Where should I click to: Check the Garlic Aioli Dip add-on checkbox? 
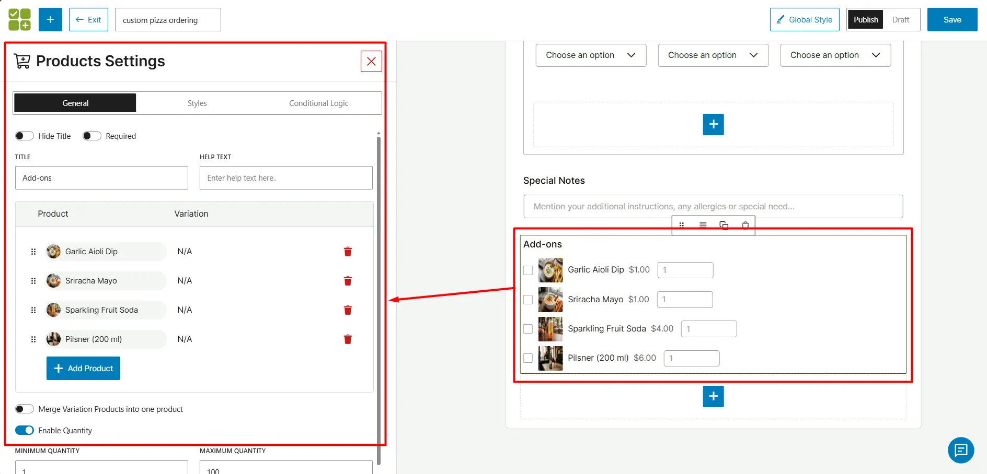point(528,270)
